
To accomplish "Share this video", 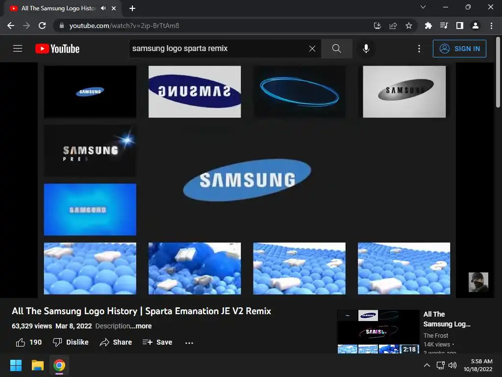I will (116, 342).
